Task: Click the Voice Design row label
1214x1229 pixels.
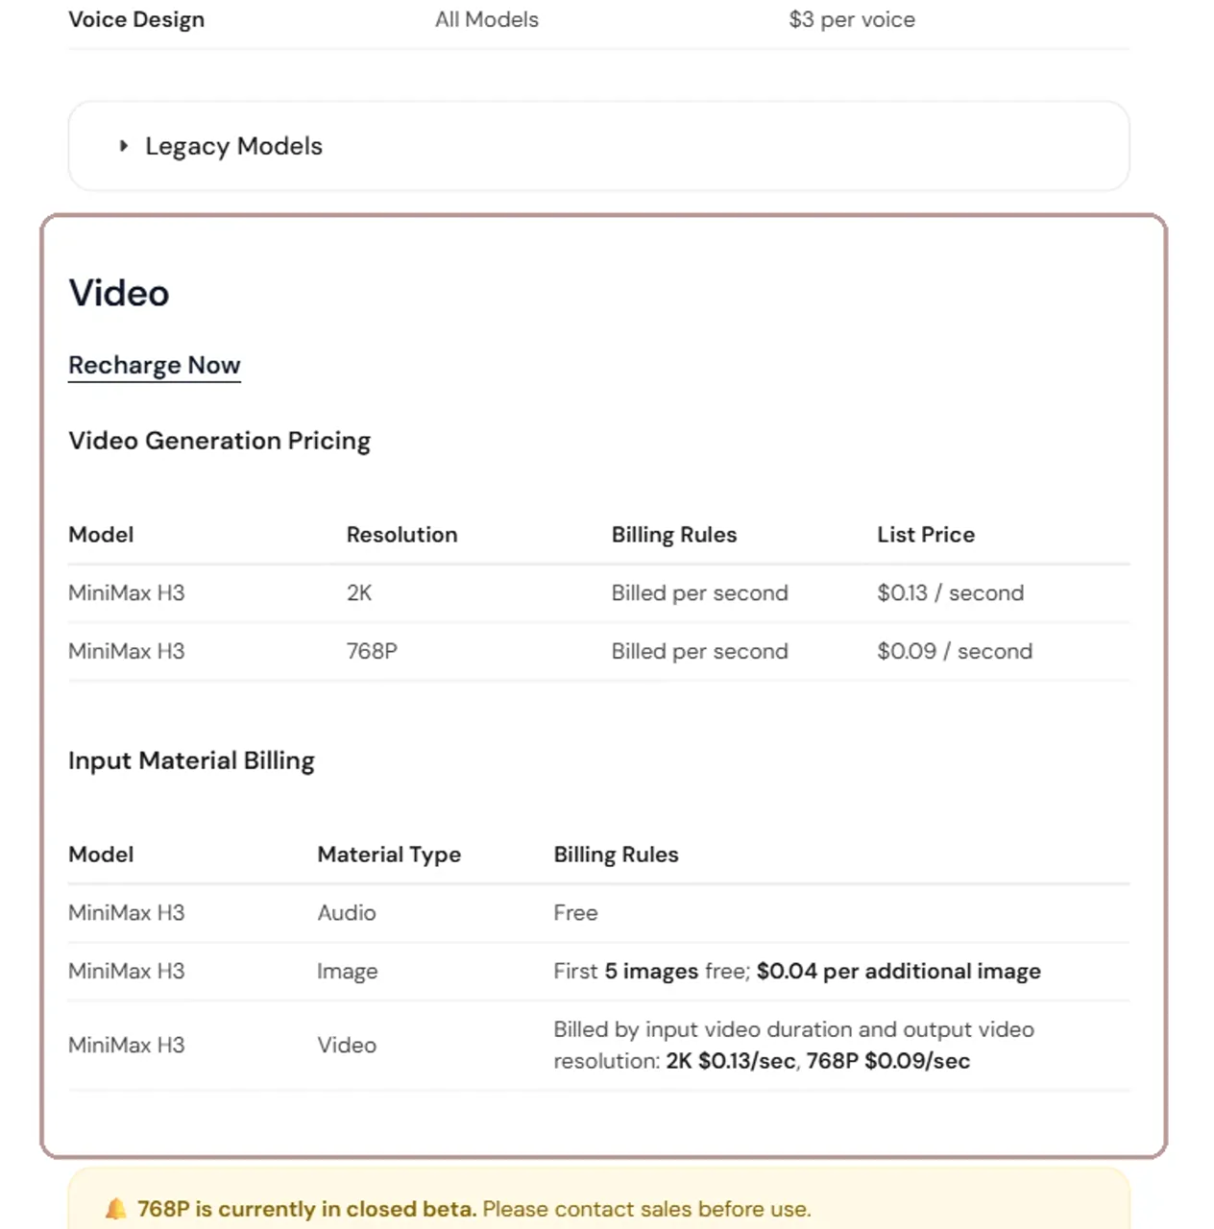Action: (136, 19)
